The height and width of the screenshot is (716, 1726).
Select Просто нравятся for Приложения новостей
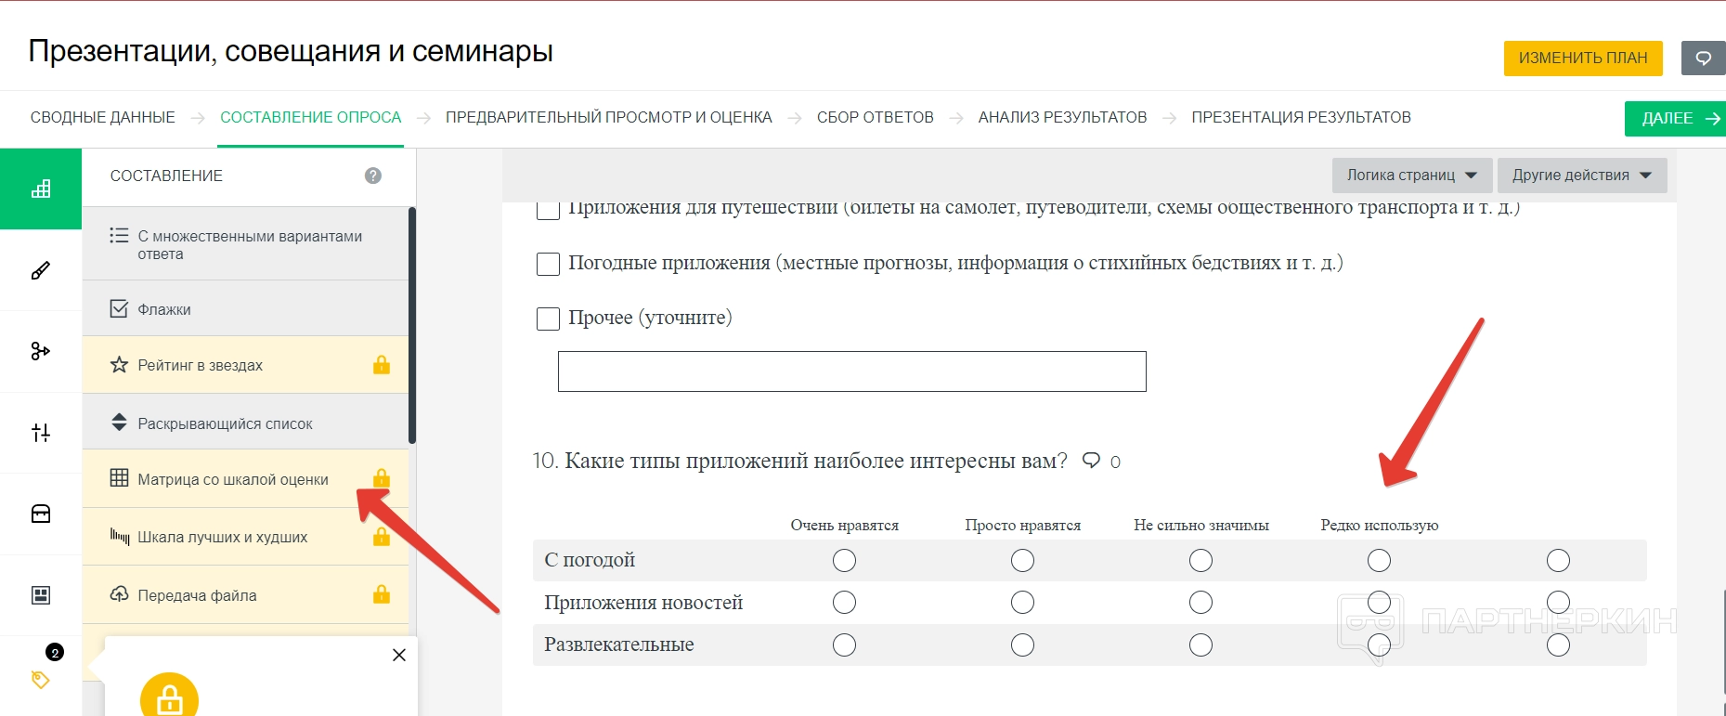(1022, 603)
